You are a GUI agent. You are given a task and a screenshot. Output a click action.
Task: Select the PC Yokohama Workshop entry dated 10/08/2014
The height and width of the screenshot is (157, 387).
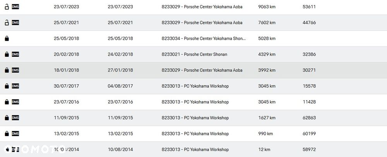tap(195, 150)
